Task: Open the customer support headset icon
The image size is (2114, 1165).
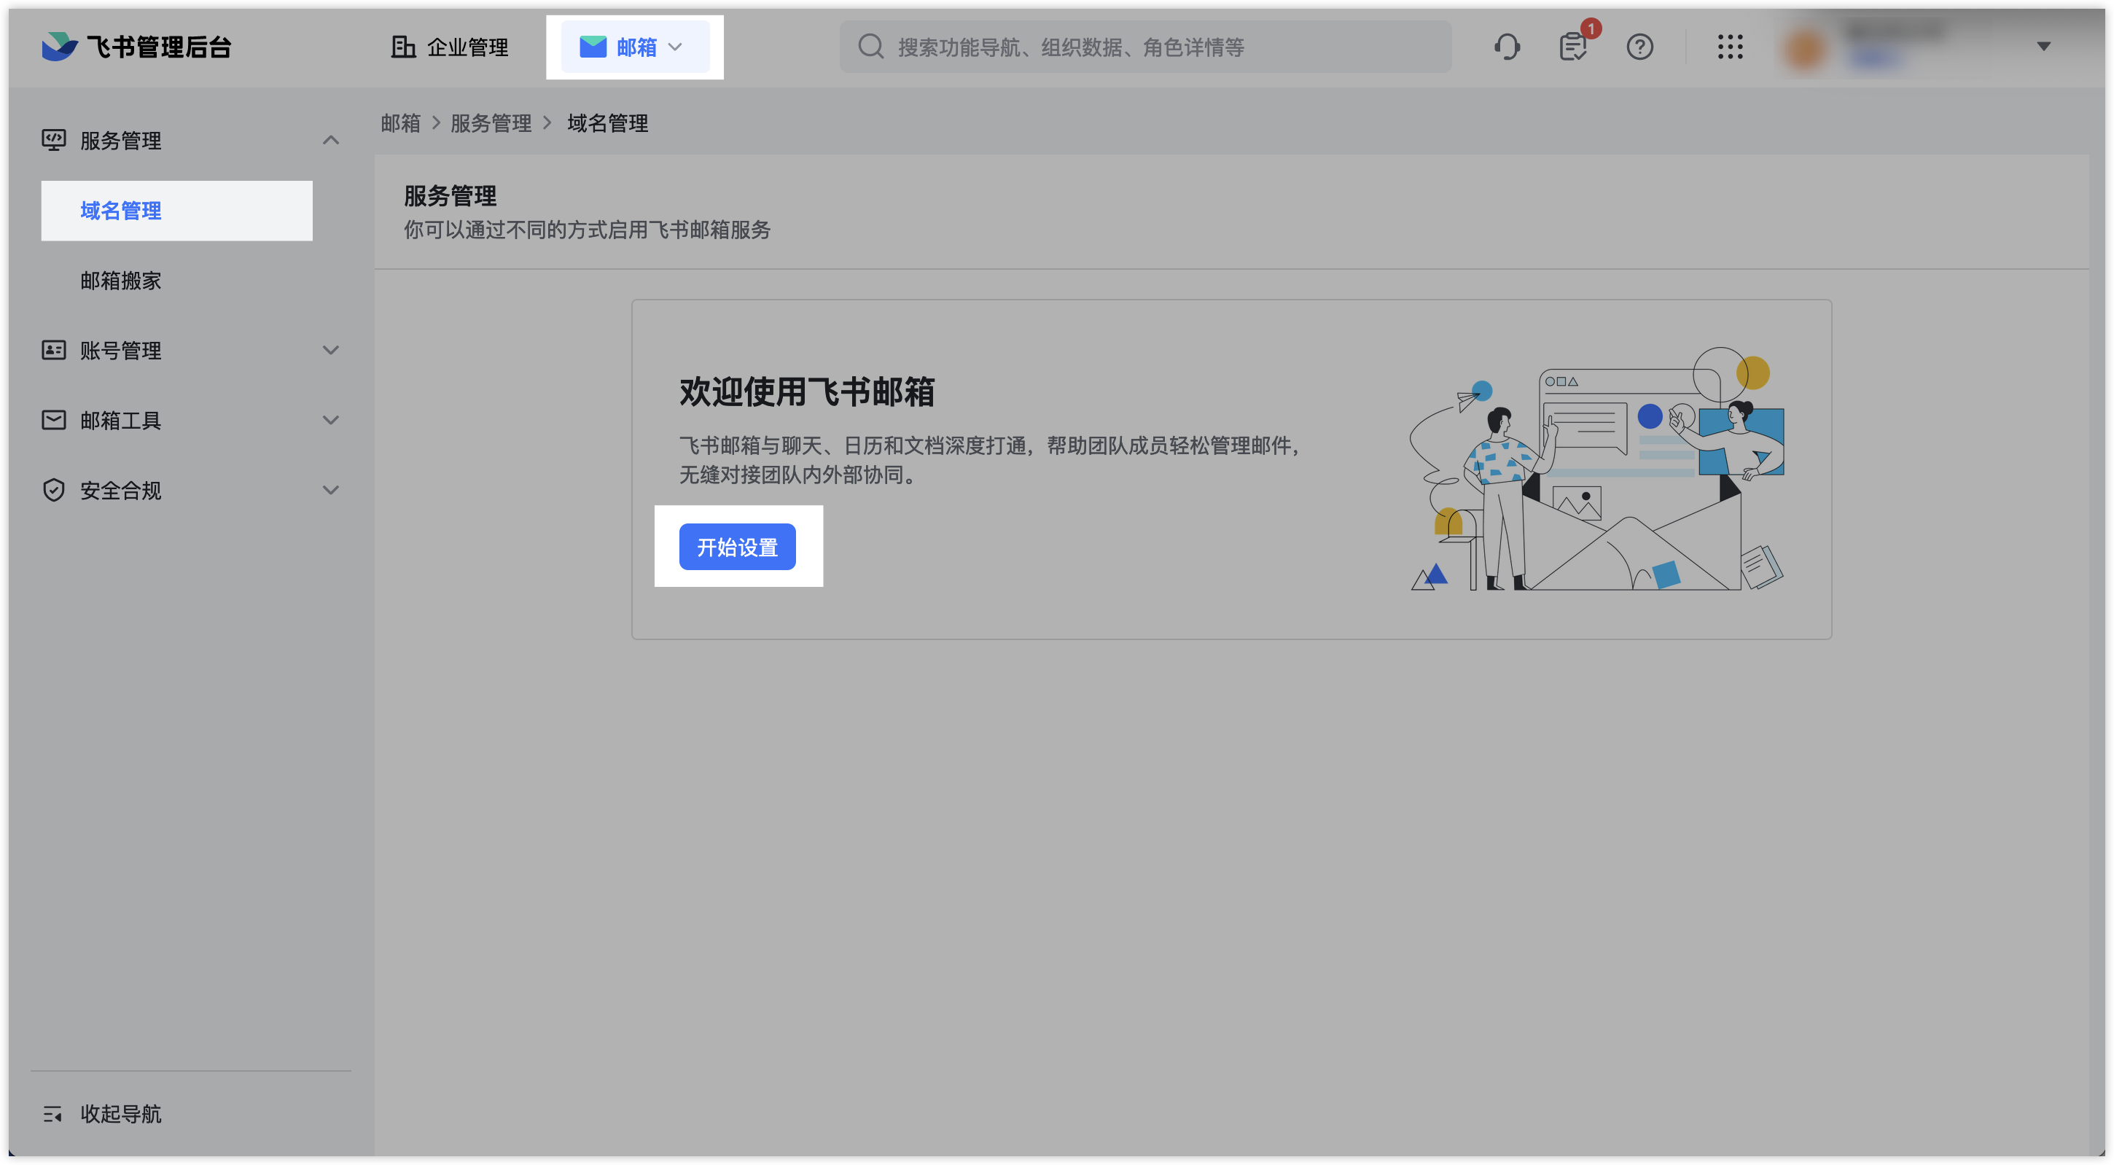Action: pyautogui.click(x=1507, y=47)
